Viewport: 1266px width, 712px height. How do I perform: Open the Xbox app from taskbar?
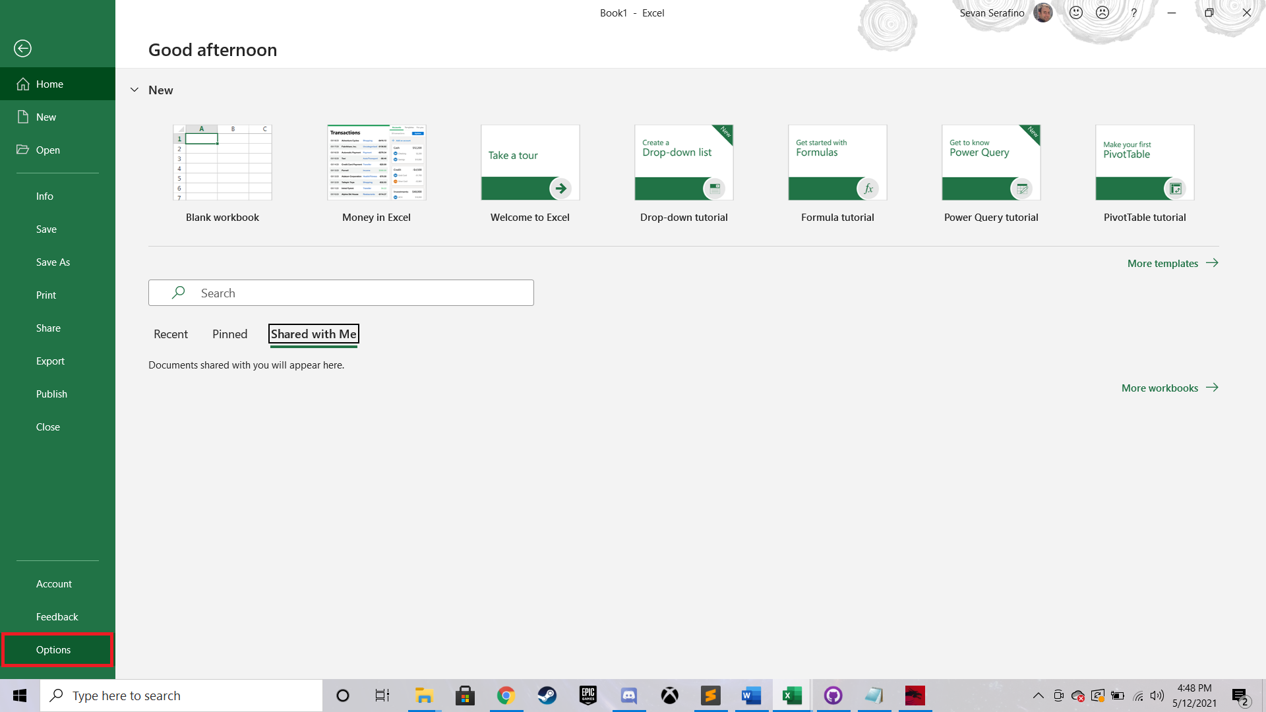[x=669, y=696]
